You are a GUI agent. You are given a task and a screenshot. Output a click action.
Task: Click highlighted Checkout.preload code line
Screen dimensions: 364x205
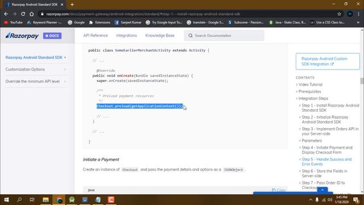tap(140, 106)
